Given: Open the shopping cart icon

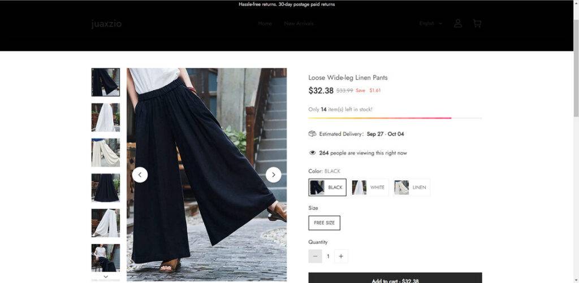Looking at the screenshot, I should (x=477, y=24).
